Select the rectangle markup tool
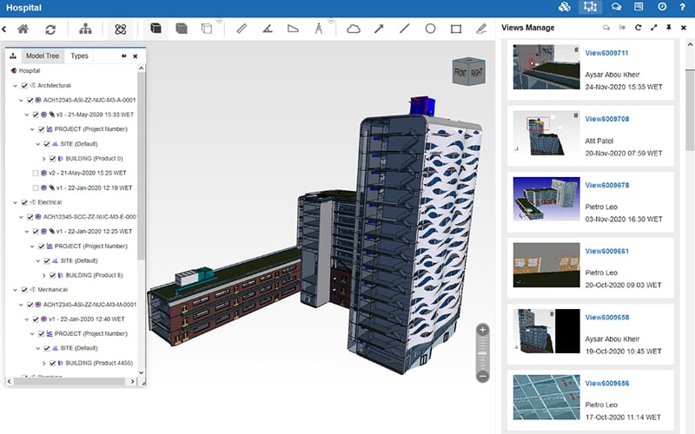The width and height of the screenshot is (695, 434). (456, 30)
